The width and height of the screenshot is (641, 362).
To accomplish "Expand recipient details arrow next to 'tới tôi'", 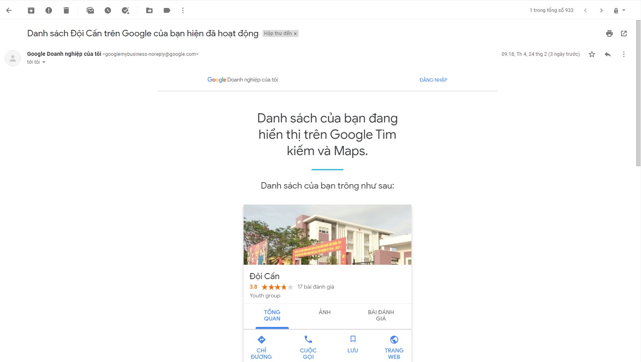I will pyautogui.click(x=44, y=62).
